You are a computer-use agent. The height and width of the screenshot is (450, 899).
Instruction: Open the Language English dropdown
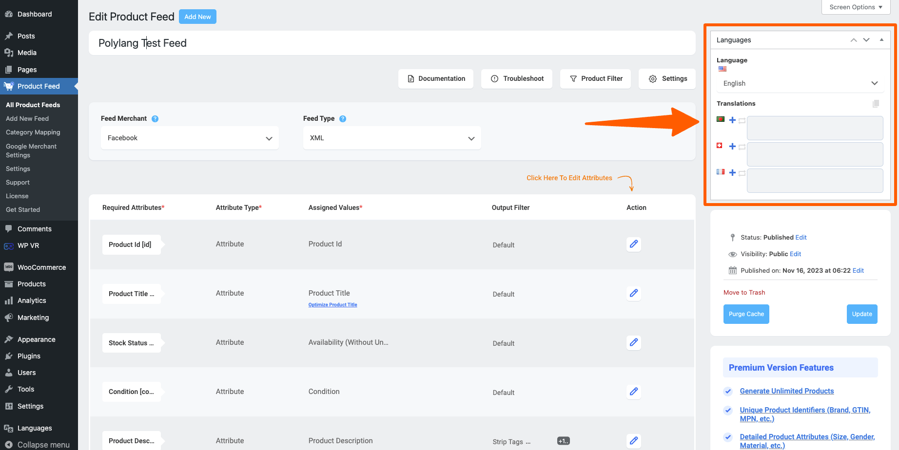[x=800, y=83]
